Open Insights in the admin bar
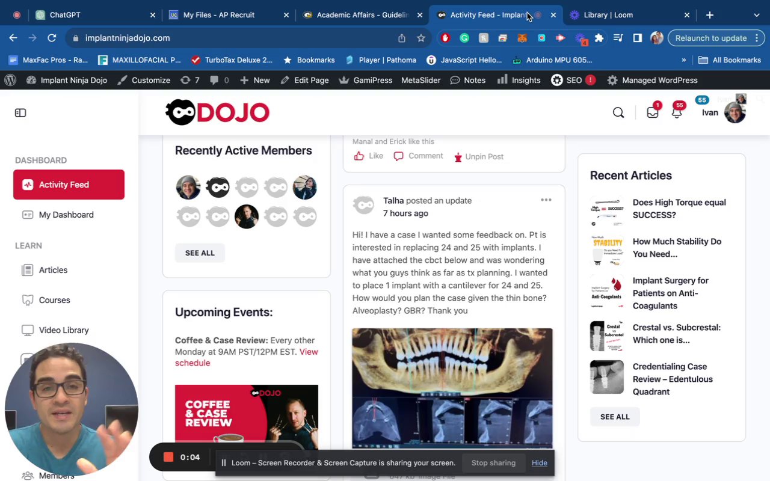770x481 pixels. pos(519,80)
